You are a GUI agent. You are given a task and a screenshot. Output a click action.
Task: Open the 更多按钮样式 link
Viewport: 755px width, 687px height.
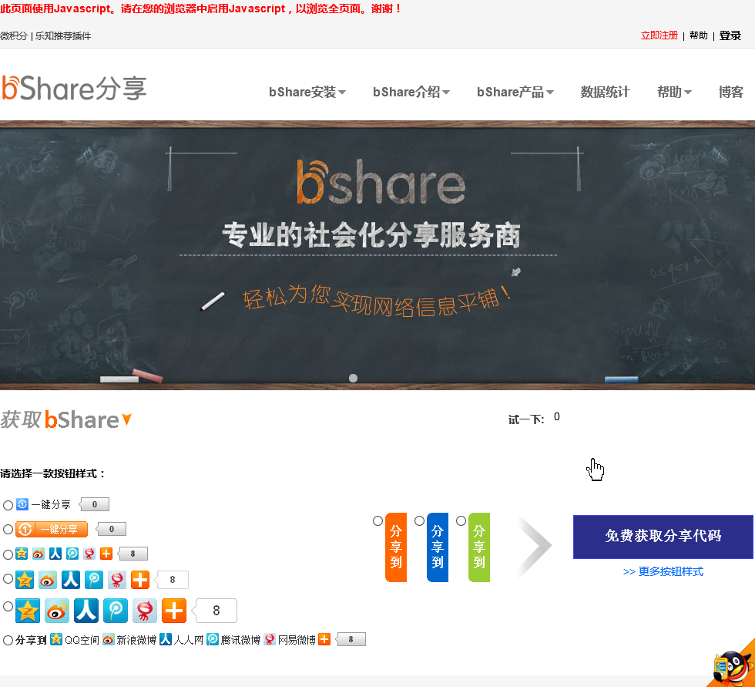pyautogui.click(x=663, y=571)
